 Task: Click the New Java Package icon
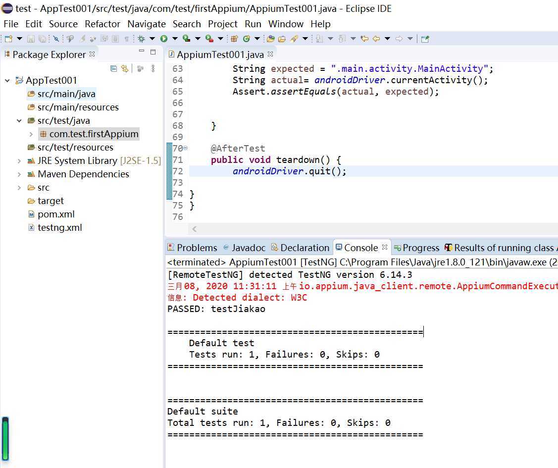pyautogui.click(x=234, y=39)
